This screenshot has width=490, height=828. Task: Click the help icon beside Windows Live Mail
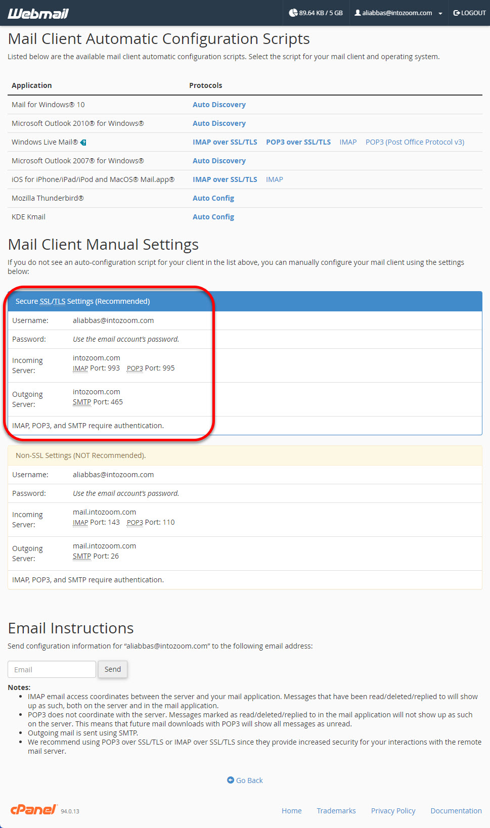pyautogui.click(x=83, y=143)
